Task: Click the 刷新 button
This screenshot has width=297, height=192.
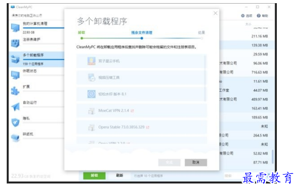Action: tap(120, 175)
